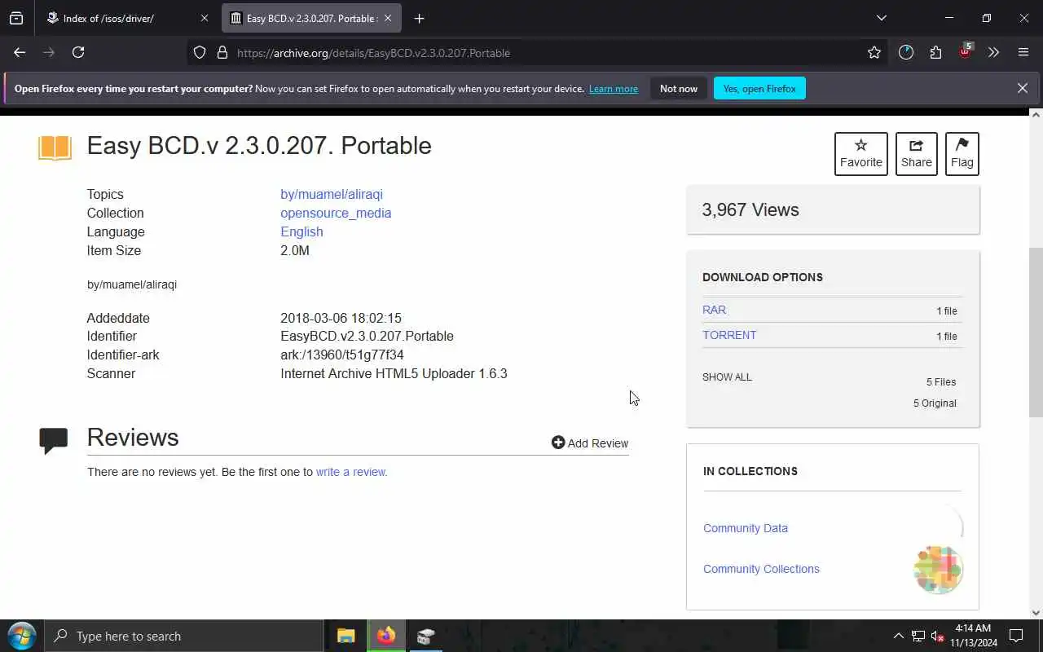Click the 2018-03-06 18:02:15 added date
The image size is (1043, 652).
(x=341, y=318)
